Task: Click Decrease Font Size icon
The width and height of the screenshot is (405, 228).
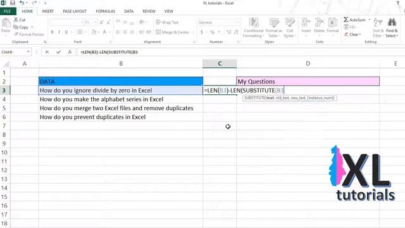Action: click(x=108, y=23)
